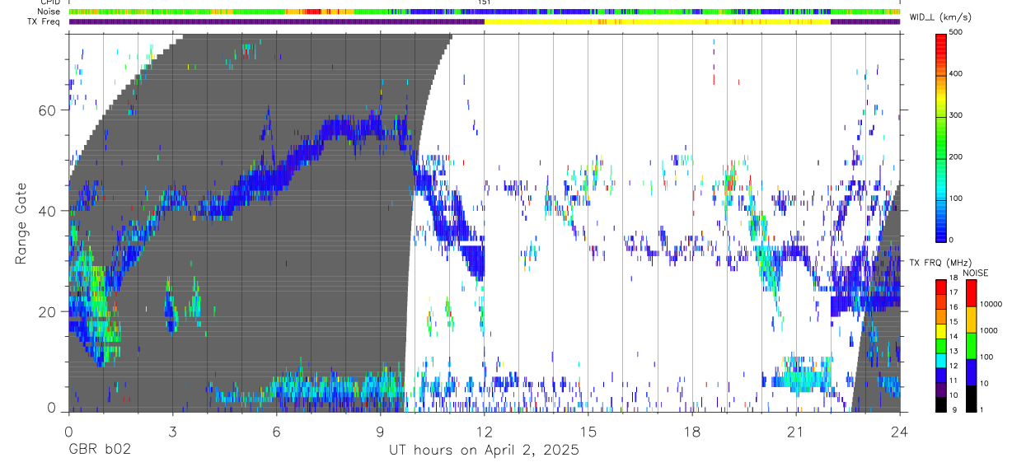Click the '14' MHz tick on the frequency scale
Viewport: 1012px width, 467px height.
[954, 336]
